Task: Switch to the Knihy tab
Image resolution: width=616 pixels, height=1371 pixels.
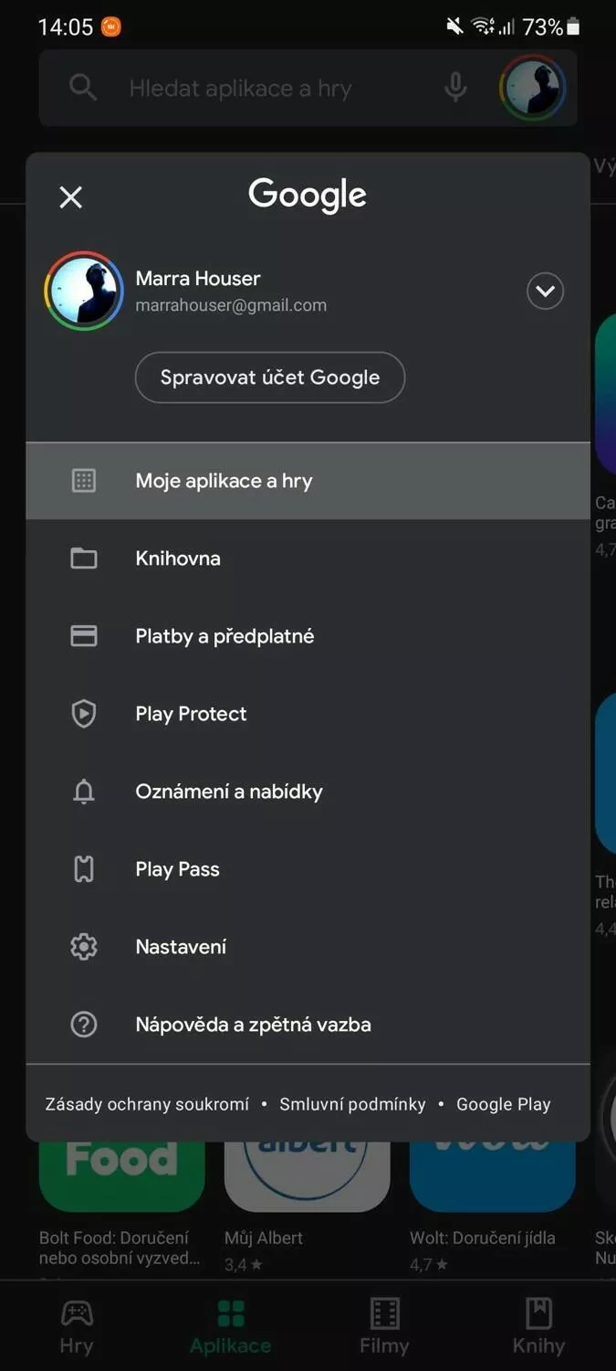Action: 538,1327
